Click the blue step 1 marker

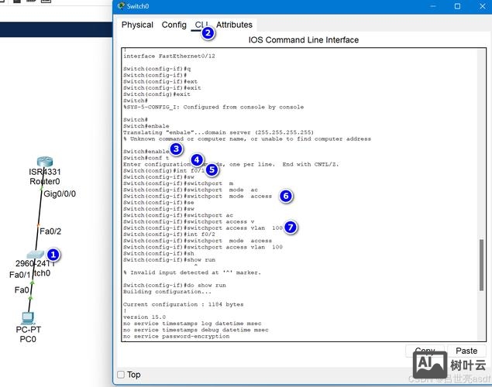pyautogui.click(x=53, y=254)
